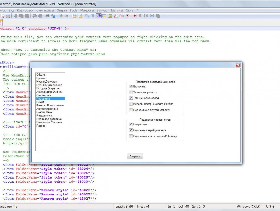This screenshot has height=211, width=280.
Task: Click the length : 3 596 status text
Action: pyautogui.click(x=124, y=206)
